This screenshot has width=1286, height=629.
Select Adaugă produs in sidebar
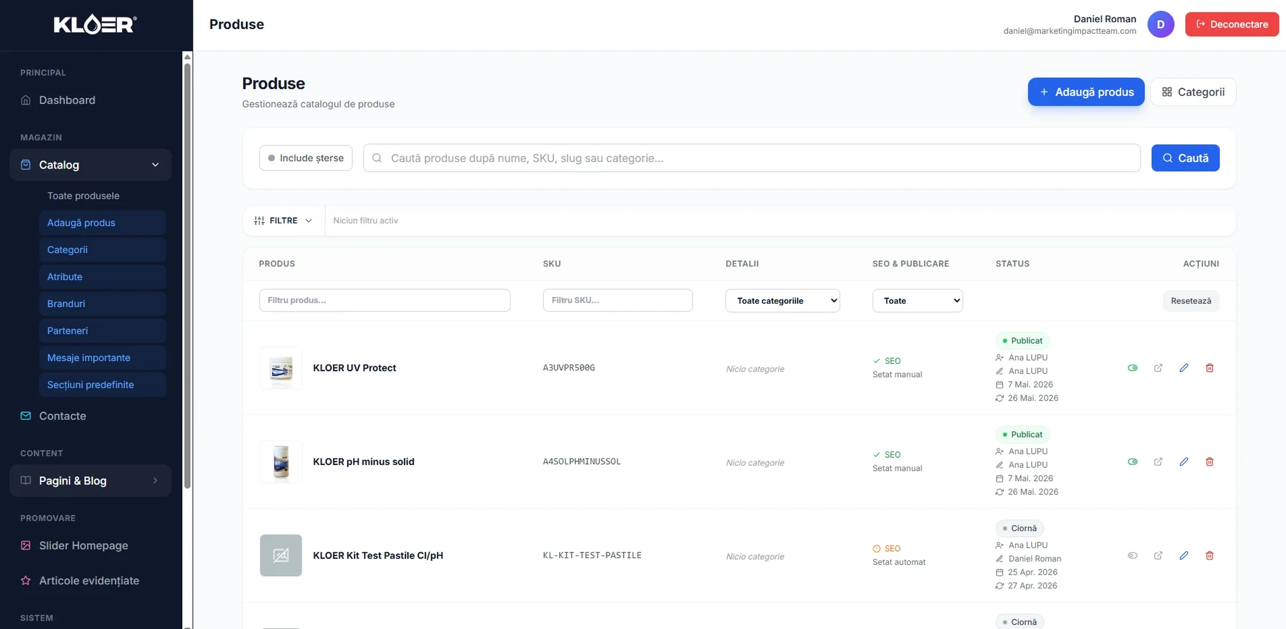click(x=102, y=222)
